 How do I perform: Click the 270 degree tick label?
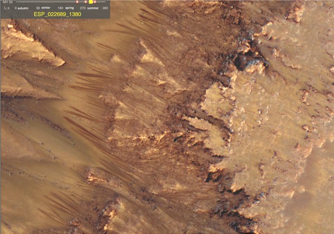coord(83,8)
